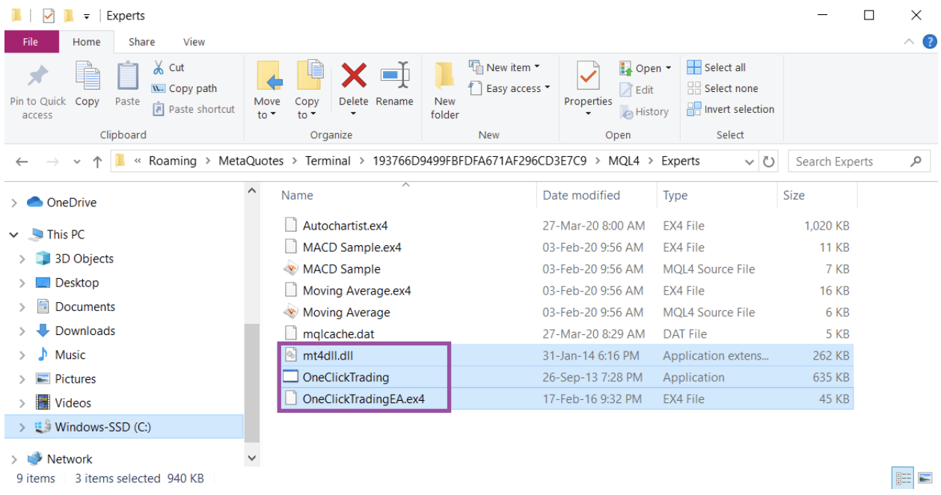
Task: Click Roaming in the address path
Action: point(172,161)
